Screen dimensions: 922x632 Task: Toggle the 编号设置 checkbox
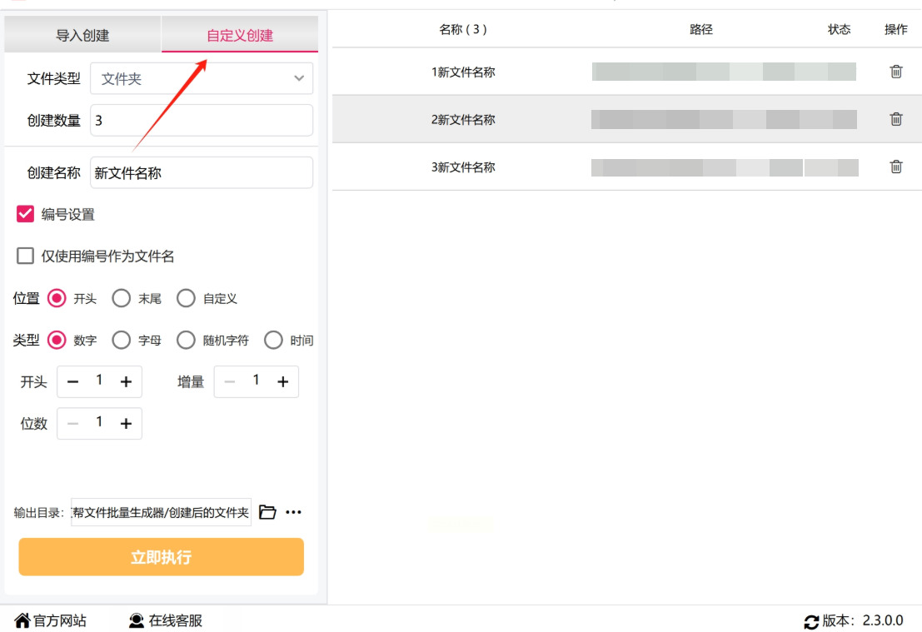(26, 214)
